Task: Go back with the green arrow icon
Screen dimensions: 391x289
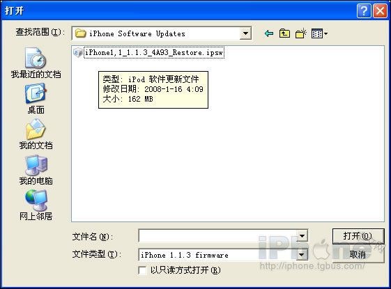Action: (269, 33)
